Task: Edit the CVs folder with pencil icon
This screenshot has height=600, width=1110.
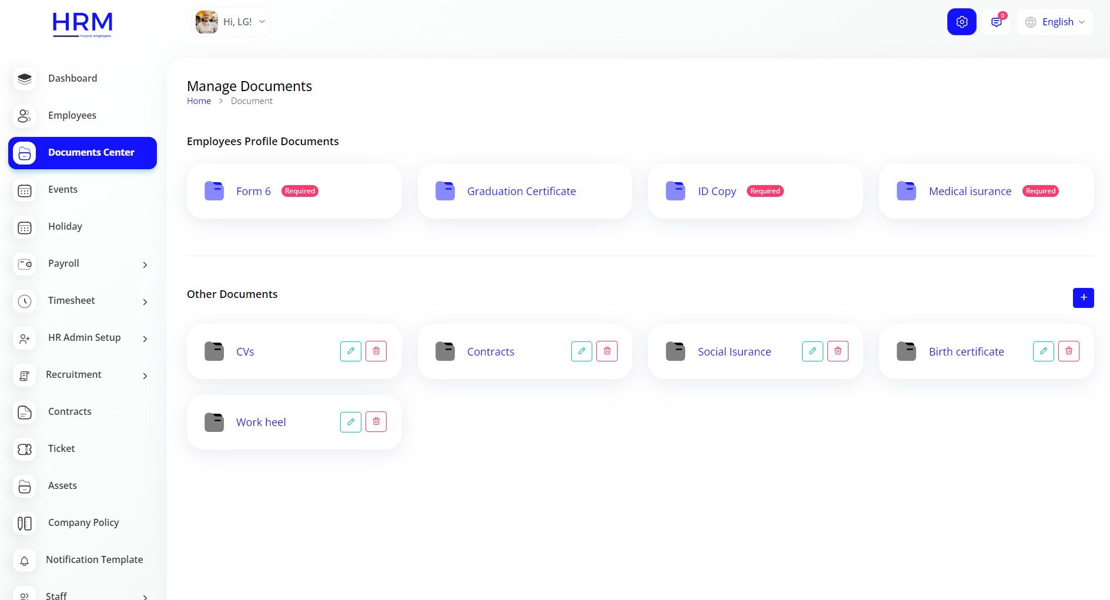Action: (351, 351)
